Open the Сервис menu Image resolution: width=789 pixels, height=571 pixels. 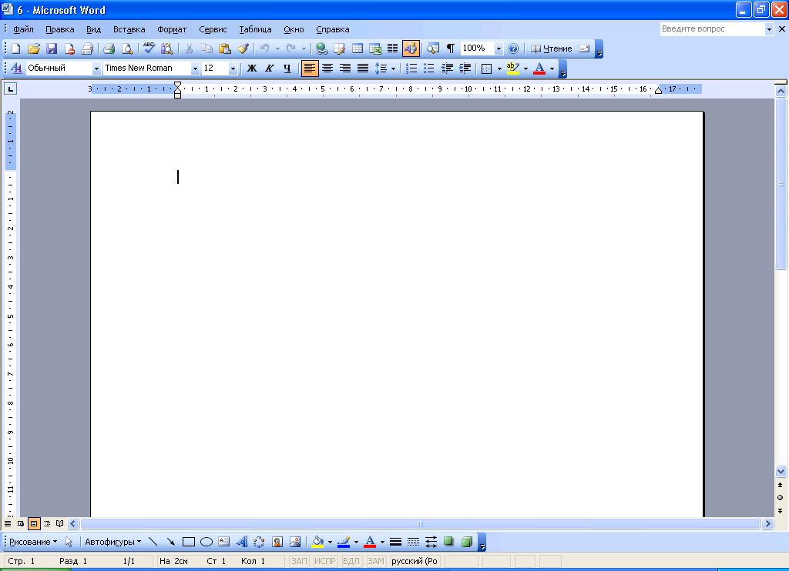(x=213, y=29)
